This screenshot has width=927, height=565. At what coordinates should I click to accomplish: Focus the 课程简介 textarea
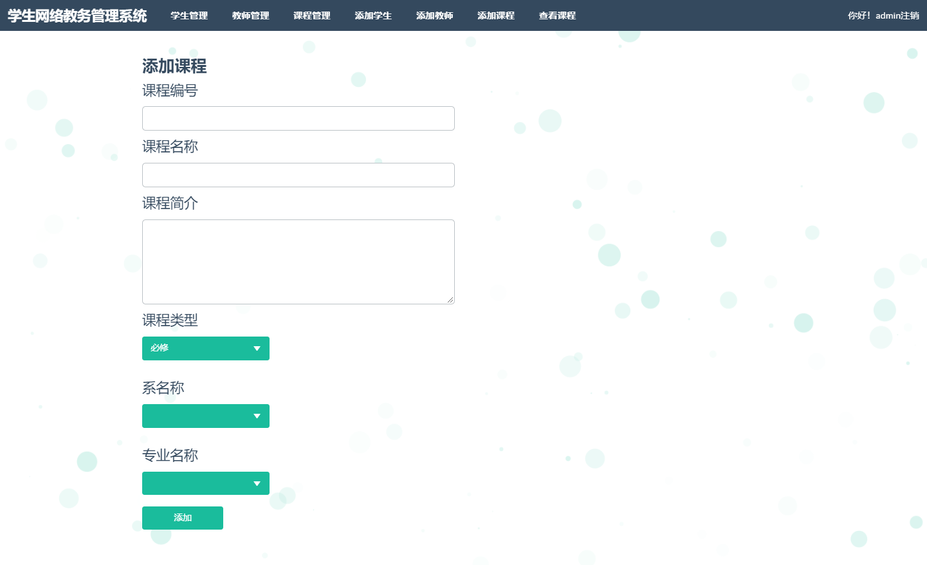click(x=298, y=262)
